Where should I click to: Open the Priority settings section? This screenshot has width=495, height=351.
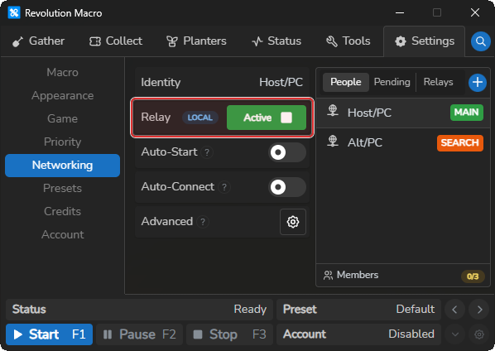pyautogui.click(x=63, y=142)
